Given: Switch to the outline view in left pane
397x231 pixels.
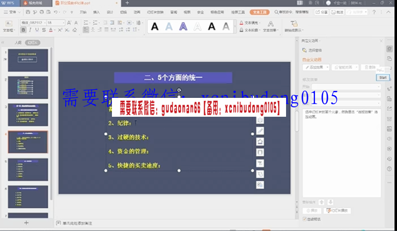Looking at the screenshot, I should (18, 43).
